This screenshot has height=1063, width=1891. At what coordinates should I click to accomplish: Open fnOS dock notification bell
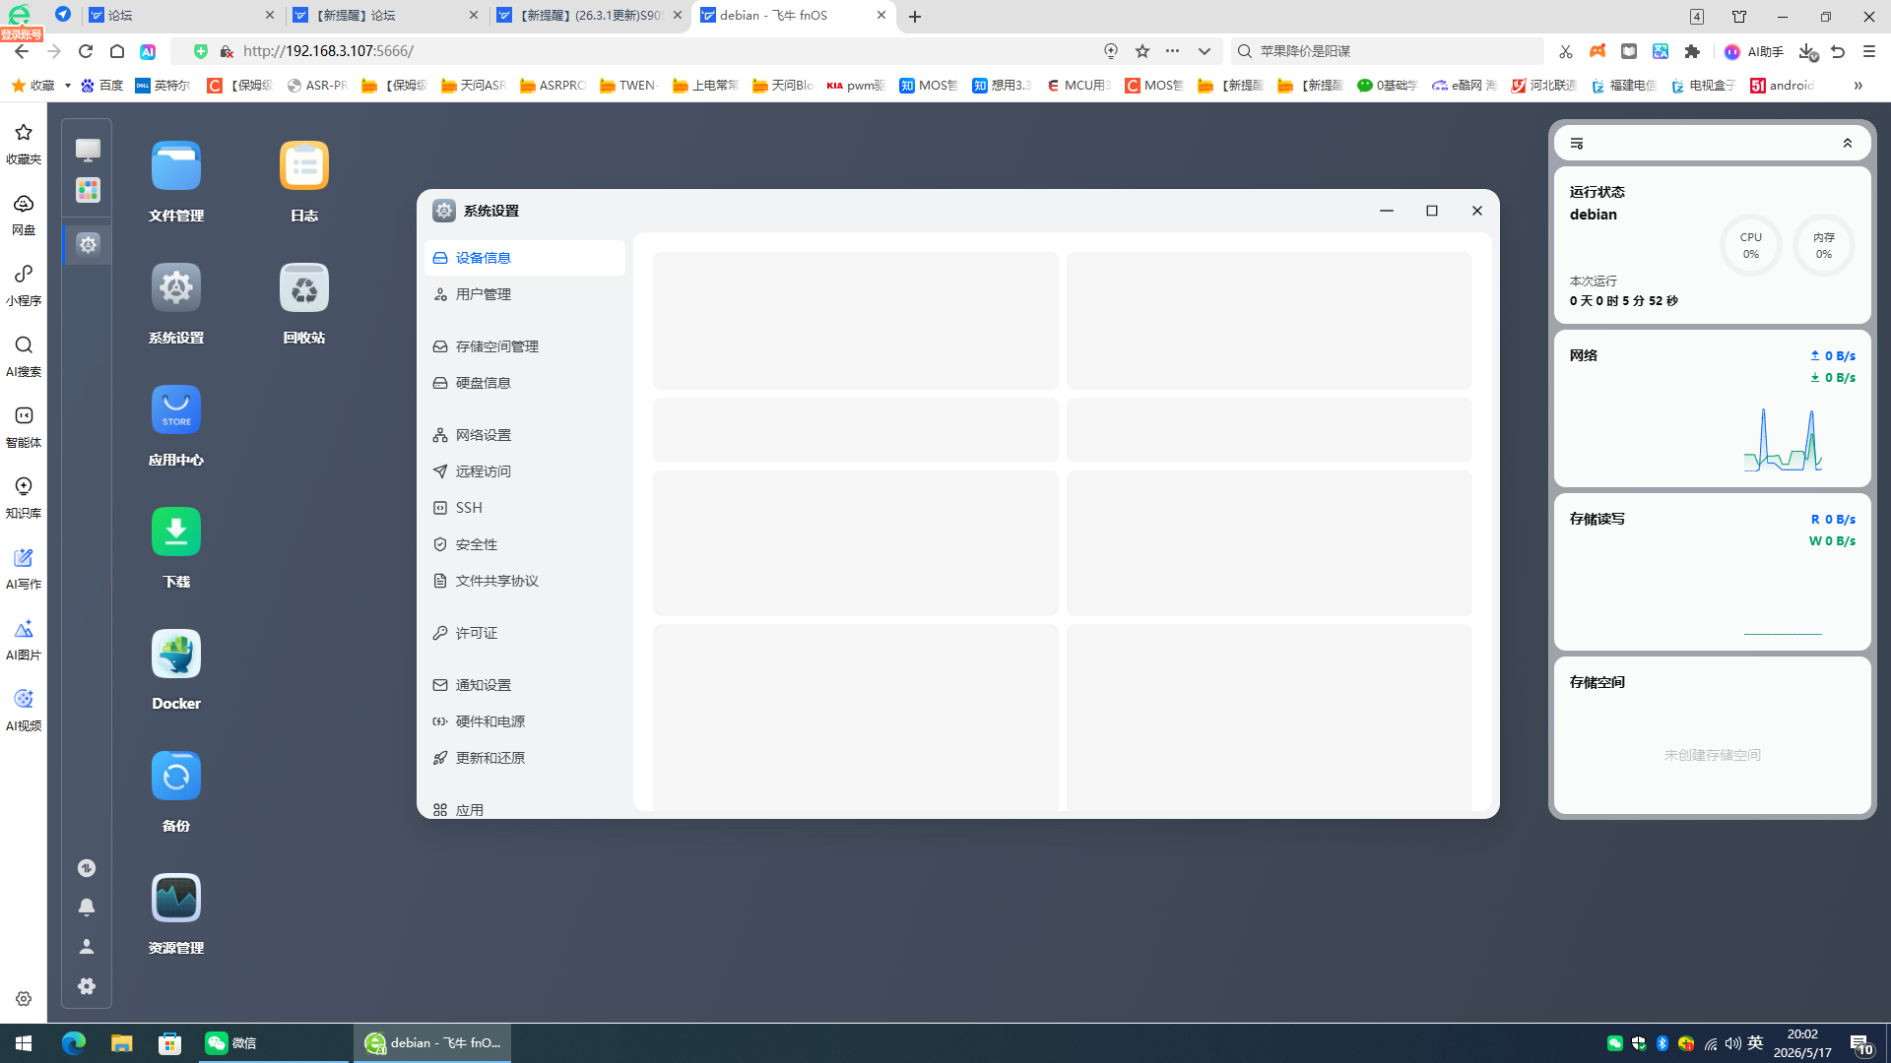pos(87,907)
